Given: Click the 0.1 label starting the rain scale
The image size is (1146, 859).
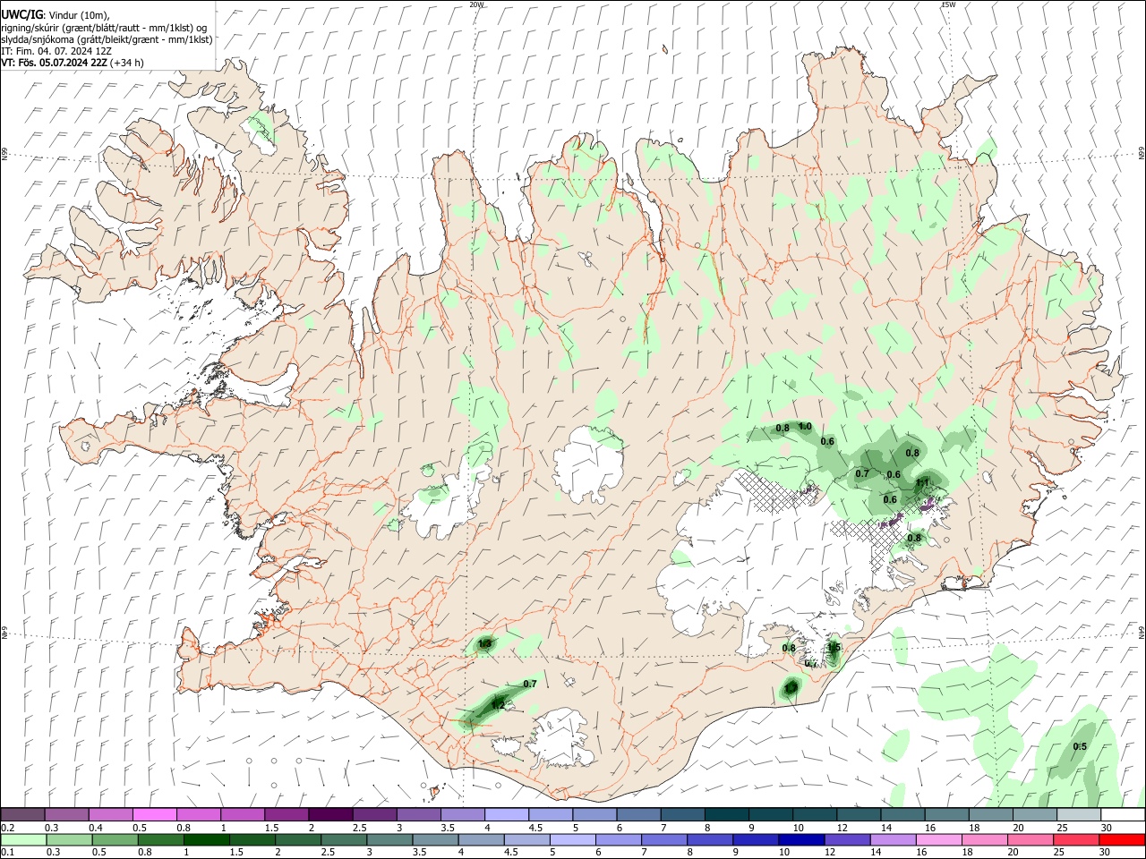Looking at the screenshot, I should coord(6,853).
